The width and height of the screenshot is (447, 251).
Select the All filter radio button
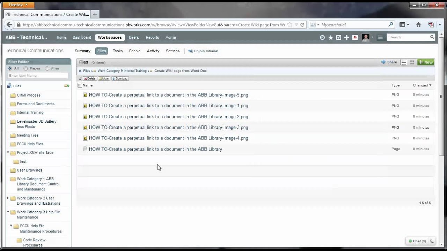pos(10,68)
